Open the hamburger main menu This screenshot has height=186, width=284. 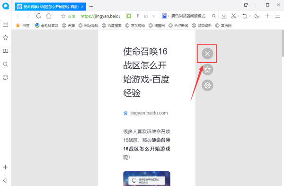(x=278, y=16)
